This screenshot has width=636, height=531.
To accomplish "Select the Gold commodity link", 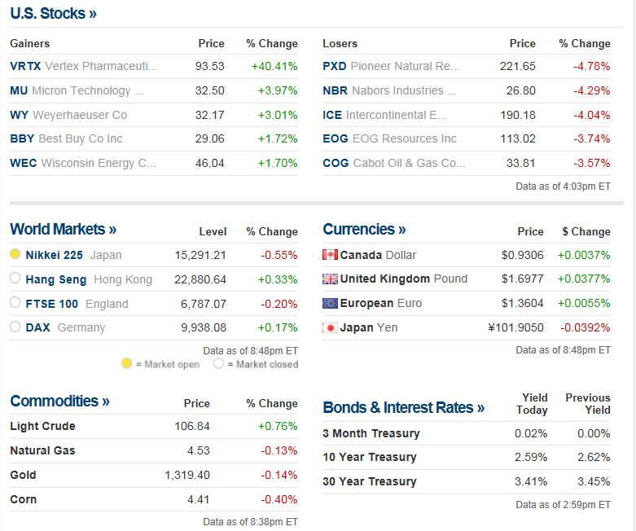I will click(x=23, y=475).
